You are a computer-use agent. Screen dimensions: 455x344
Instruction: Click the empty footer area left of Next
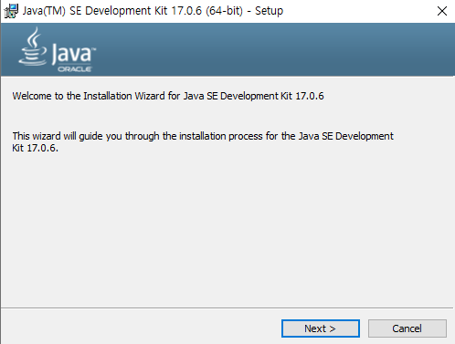140,328
